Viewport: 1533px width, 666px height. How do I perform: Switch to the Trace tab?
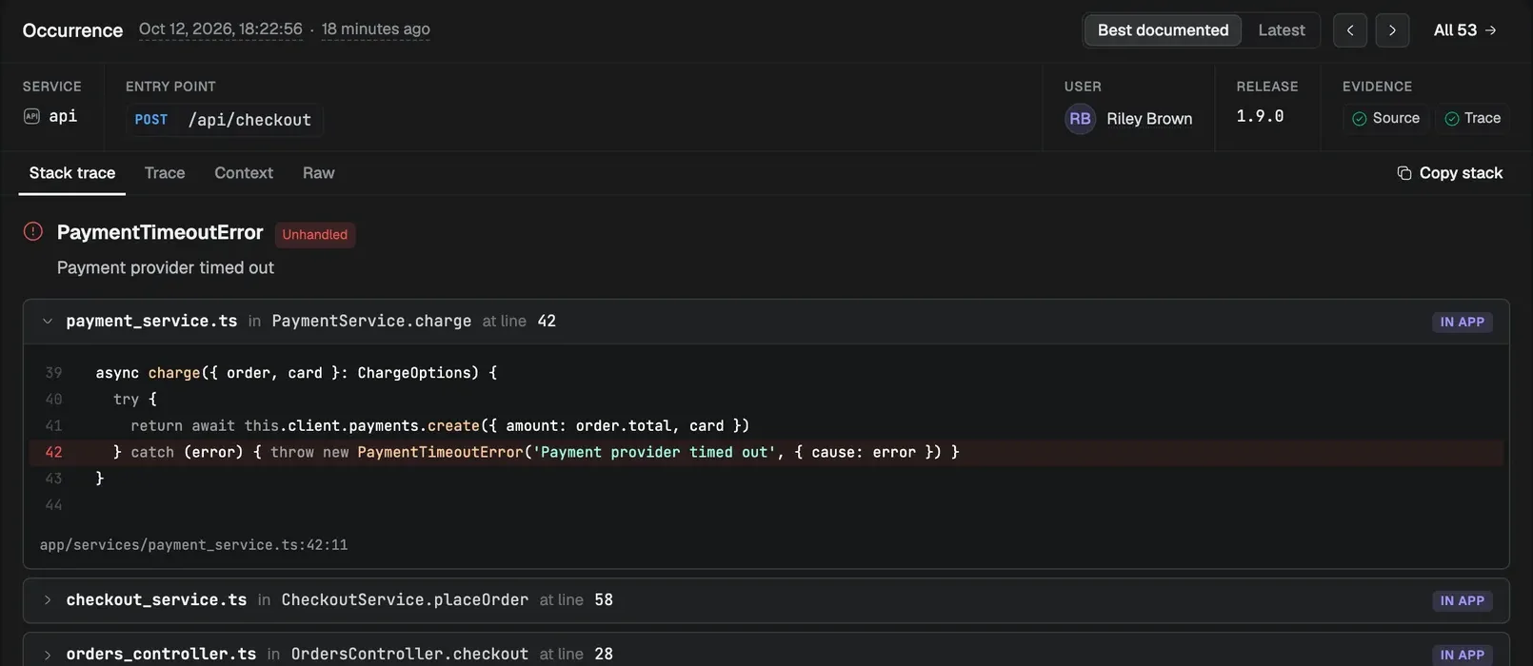point(165,173)
